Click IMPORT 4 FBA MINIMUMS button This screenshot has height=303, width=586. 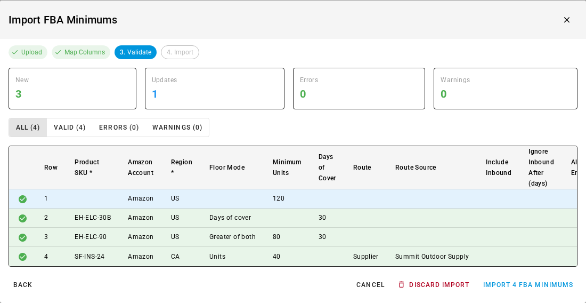528,285
